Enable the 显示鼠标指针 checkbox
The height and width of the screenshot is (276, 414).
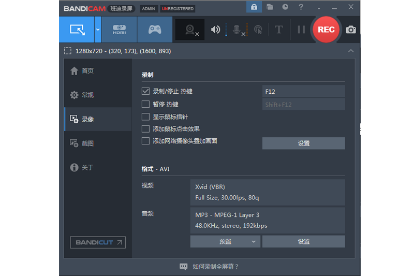(145, 117)
